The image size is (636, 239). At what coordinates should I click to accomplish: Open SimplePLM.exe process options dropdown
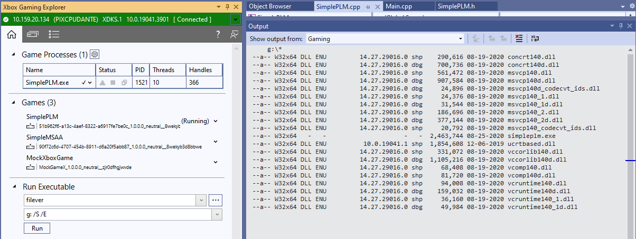tap(90, 83)
